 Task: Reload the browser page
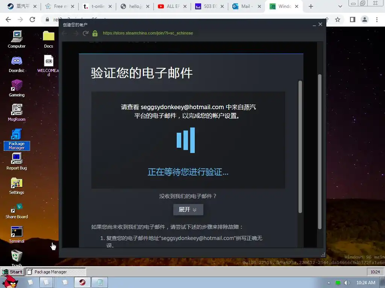pos(32,19)
